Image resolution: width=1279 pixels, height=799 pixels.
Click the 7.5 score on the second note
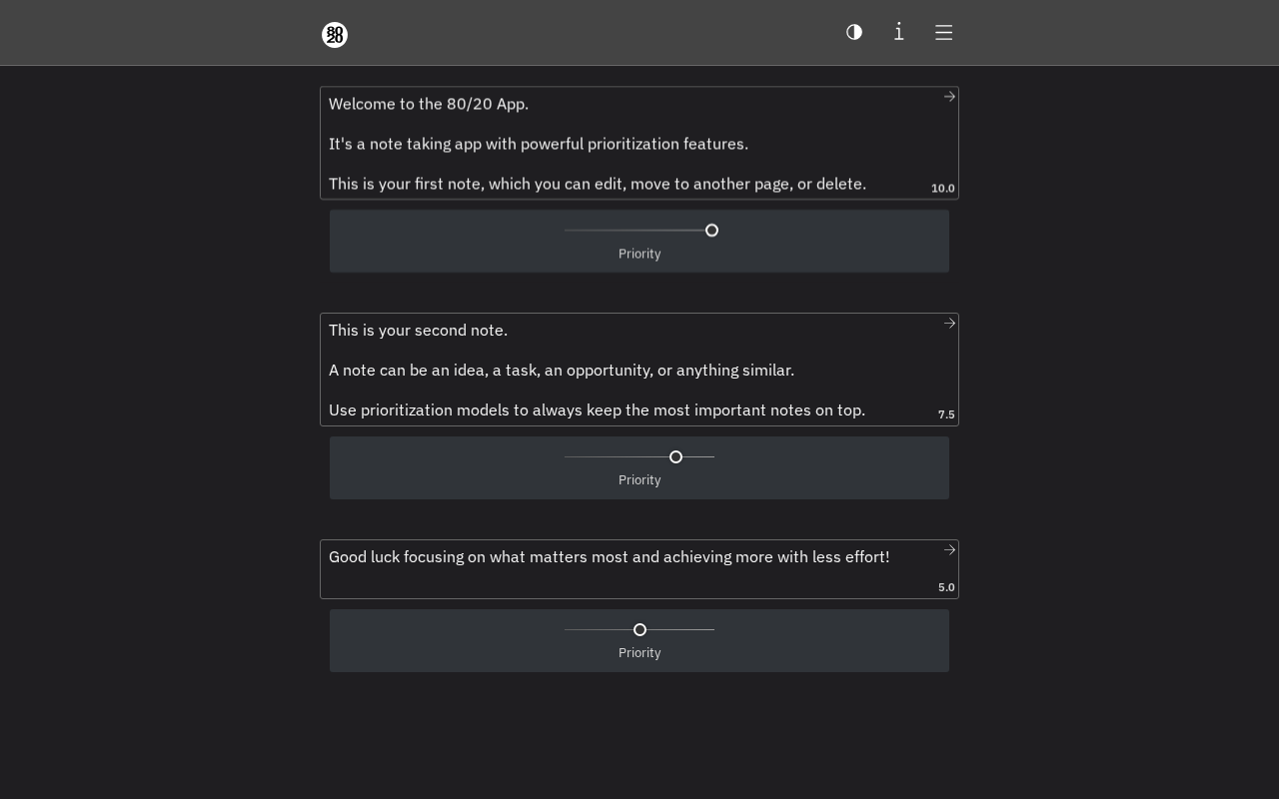[x=946, y=415]
